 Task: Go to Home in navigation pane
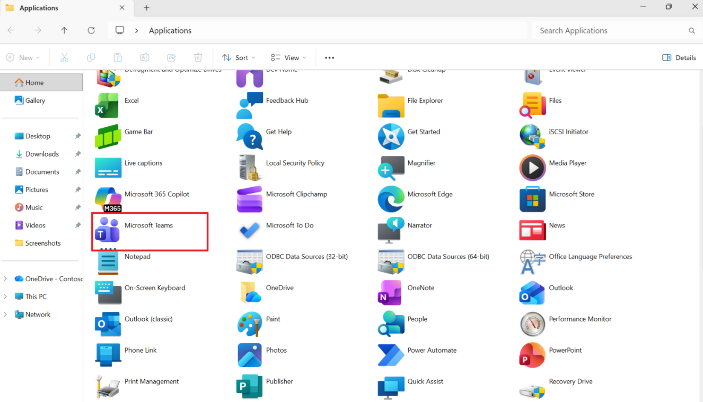41,82
